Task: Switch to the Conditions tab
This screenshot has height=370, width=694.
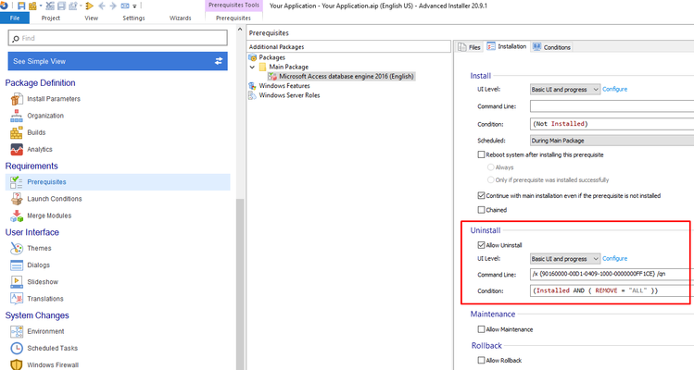Action: click(x=552, y=47)
